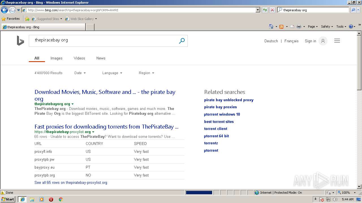Click 'bayproxy.eu' table cell
This screenshot has width=362, height=203.
click(44, 167)
